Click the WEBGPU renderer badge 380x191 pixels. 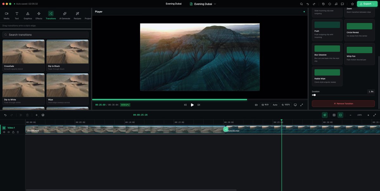pyautogui.click(x=125, y=105)
